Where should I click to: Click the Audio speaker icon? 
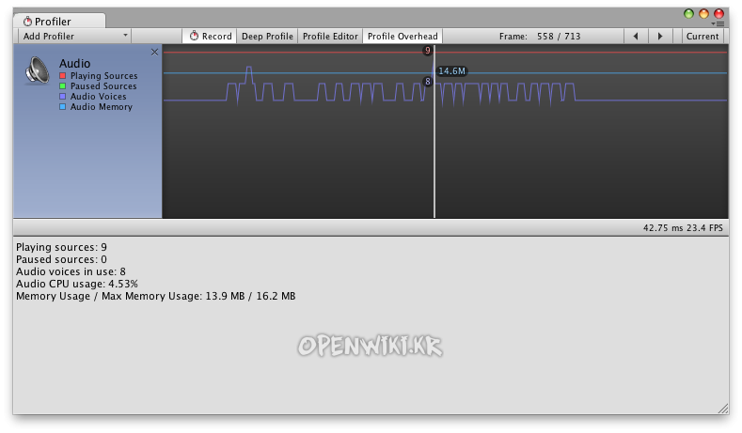[38, 70]
